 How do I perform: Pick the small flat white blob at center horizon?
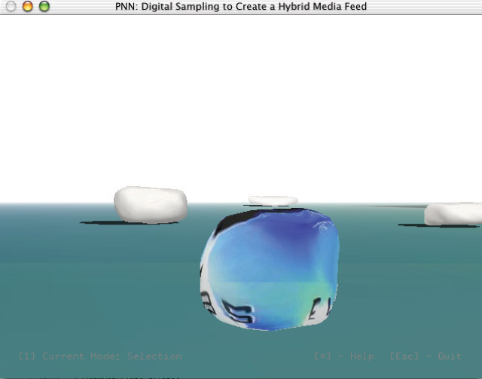(273, 200)
